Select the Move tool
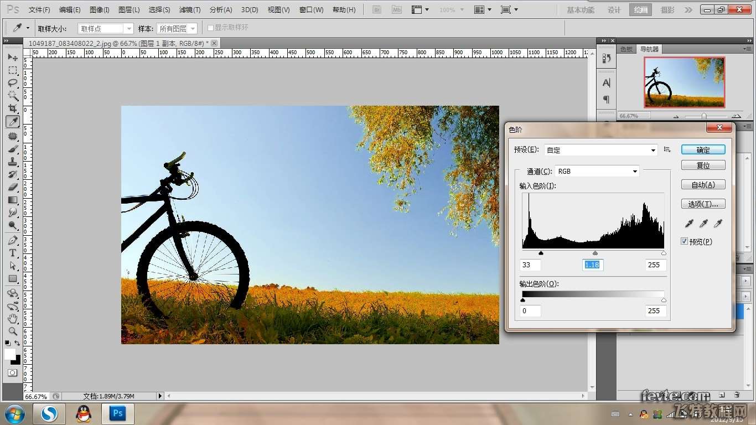This screenshot has height=425, width=756. click(x=13, y=57)
